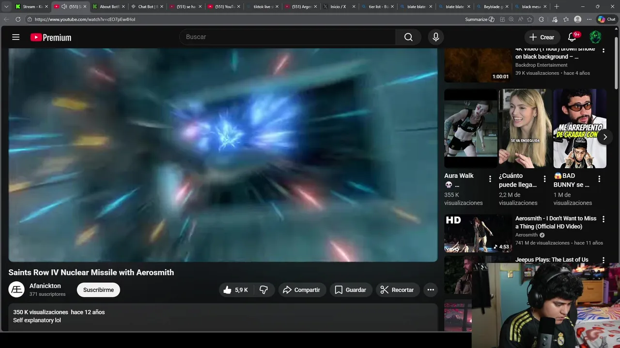The height and width of the screenshot is (348, 620).
Task: Open options for ¿Cuánto puede llega short
Action: 544,179
